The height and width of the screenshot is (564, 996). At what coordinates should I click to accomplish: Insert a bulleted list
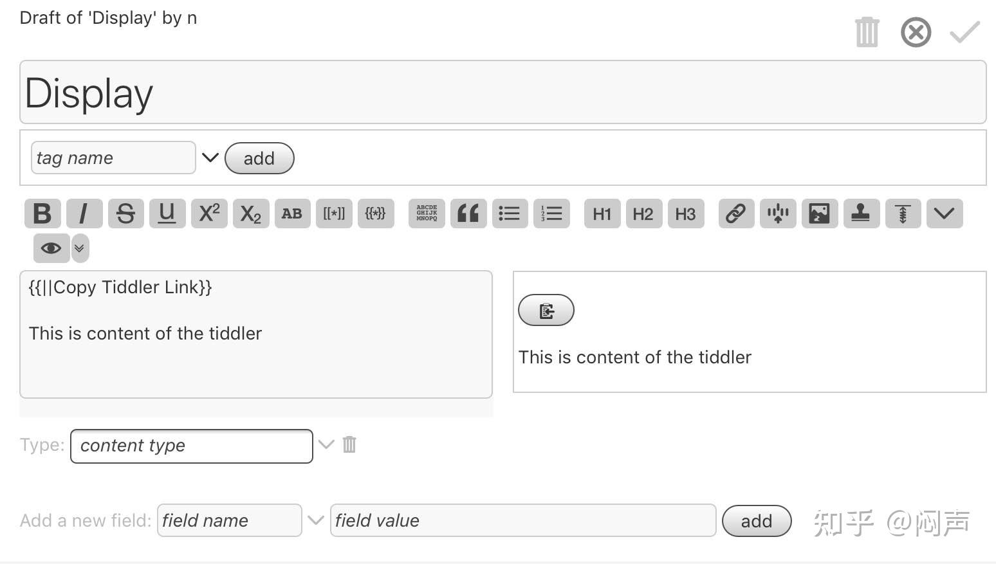[510, 214]
